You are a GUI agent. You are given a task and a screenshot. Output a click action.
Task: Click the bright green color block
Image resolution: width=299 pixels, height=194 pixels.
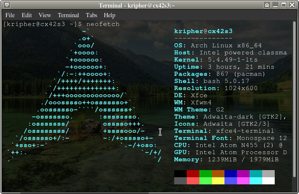pyautogui.click(x=206, y=181)
